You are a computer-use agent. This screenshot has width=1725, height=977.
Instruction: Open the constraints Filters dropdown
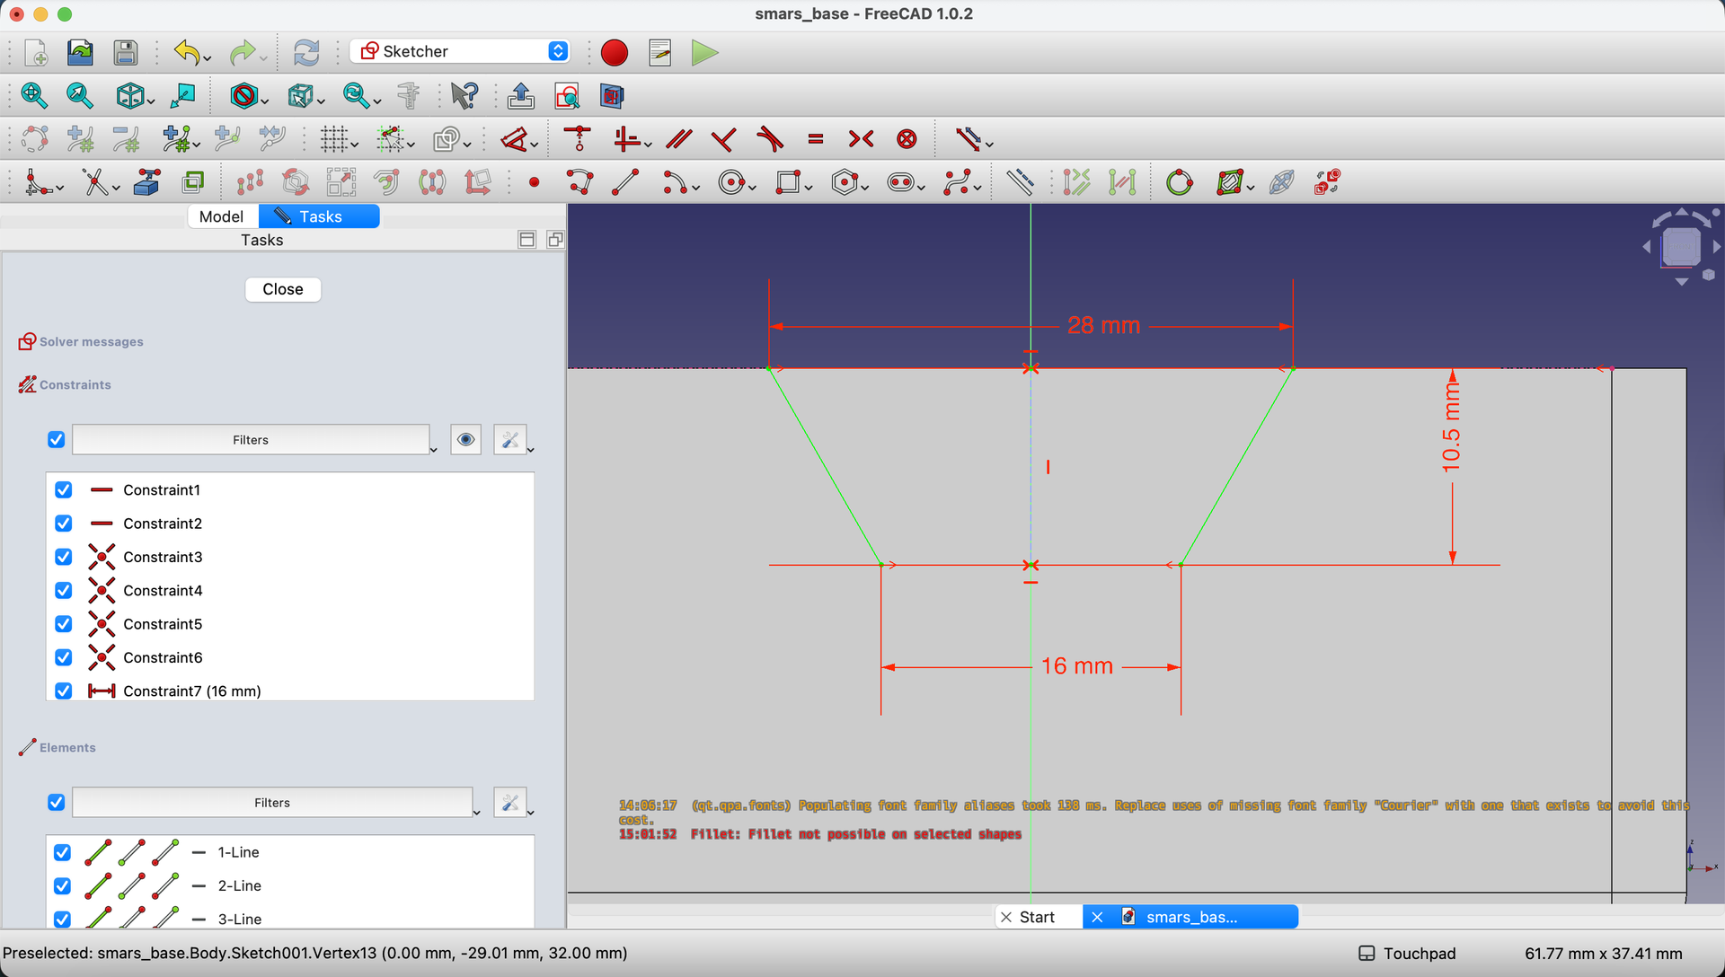(251, 439)
